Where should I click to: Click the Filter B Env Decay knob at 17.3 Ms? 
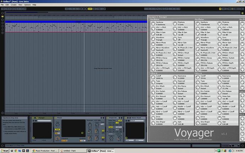(219, 87)
